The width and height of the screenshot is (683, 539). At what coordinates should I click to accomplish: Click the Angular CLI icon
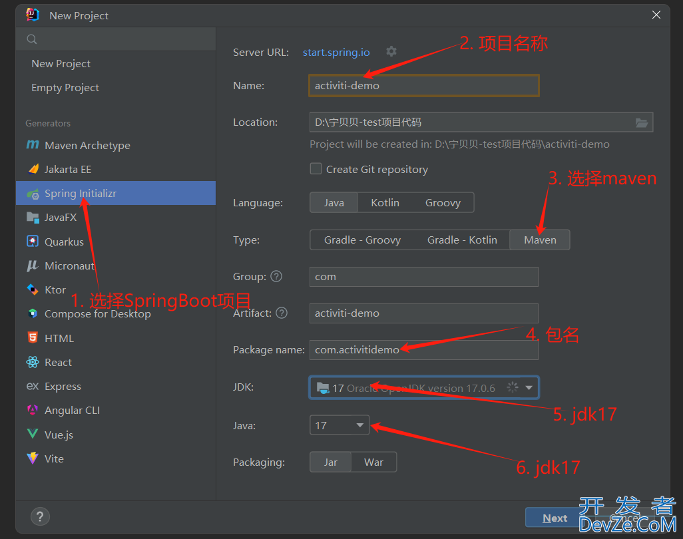[33, 410]
